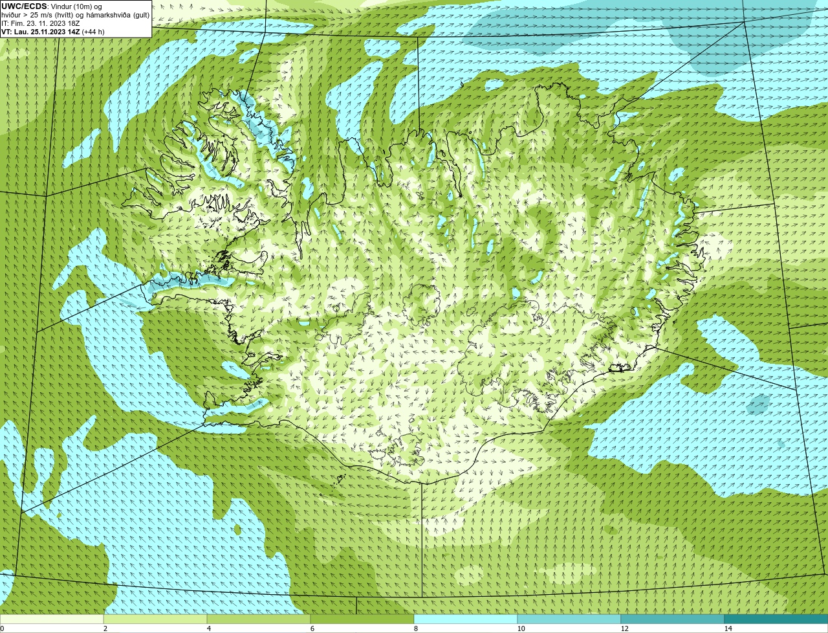
Task: Click the 'IT: Fim. 23. 11. 2023 18Z' line
Action: [41, 23]
